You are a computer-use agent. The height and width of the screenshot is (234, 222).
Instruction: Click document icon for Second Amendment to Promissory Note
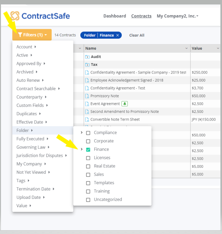click(x=87, y=112)
